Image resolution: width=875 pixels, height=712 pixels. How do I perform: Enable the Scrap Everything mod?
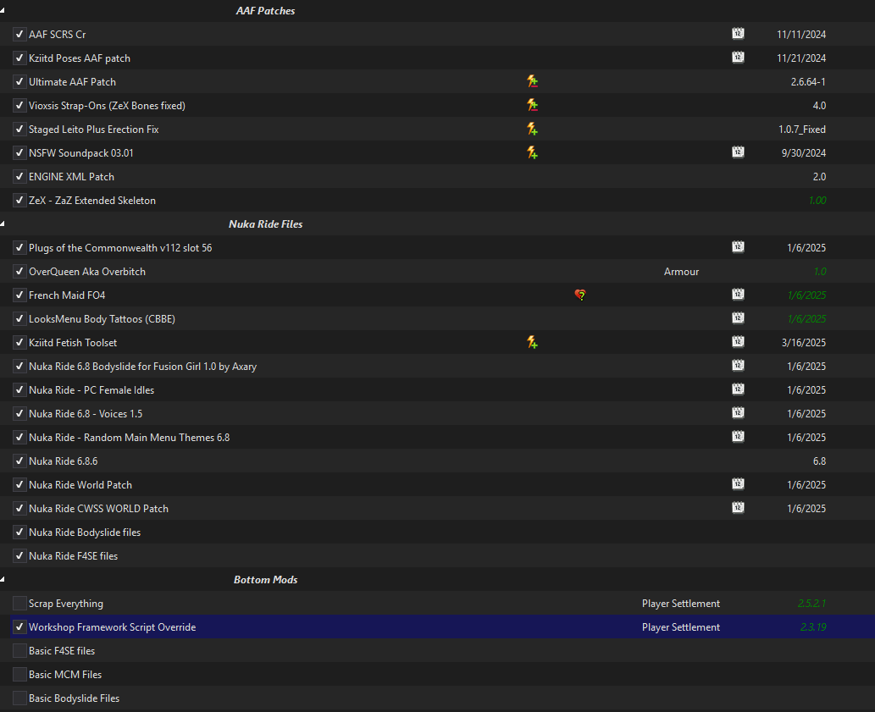tap(19, 604)
